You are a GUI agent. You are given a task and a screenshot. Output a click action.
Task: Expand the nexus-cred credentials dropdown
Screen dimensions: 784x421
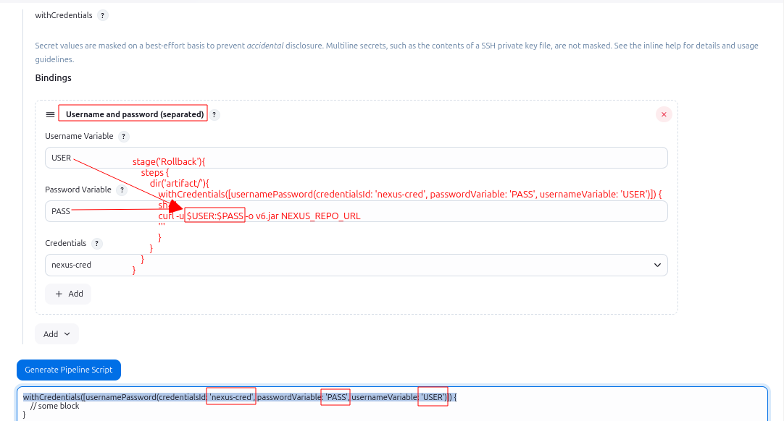point(657,265)
